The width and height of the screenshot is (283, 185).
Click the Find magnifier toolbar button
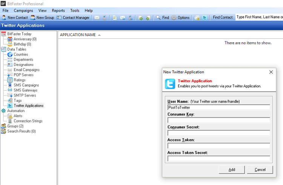(x=162, y=18)
